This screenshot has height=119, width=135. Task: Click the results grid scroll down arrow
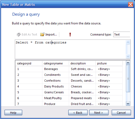click(128, 104)
